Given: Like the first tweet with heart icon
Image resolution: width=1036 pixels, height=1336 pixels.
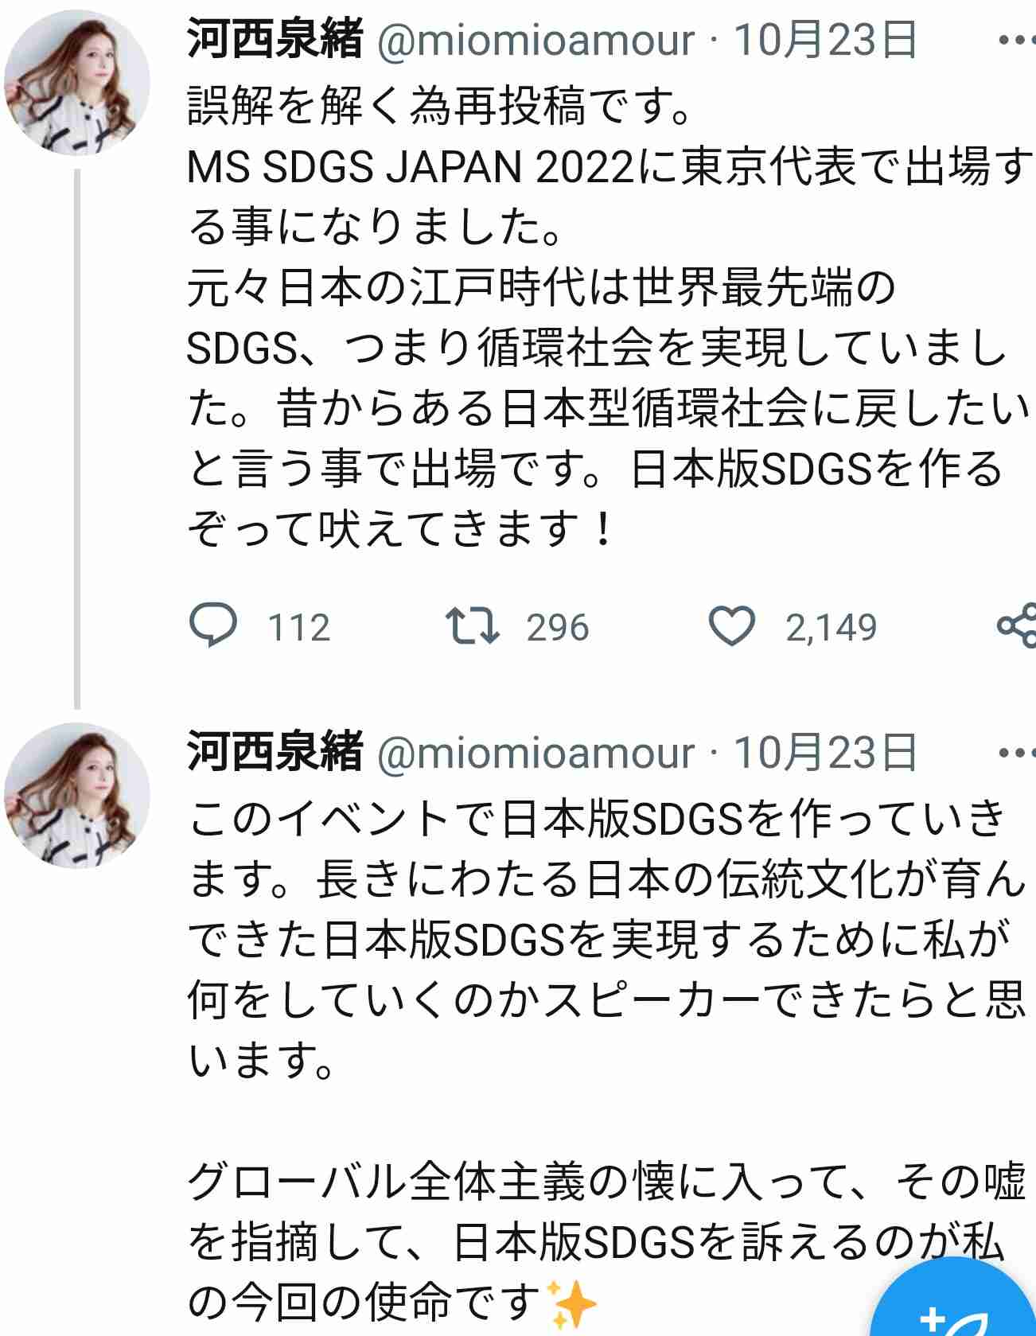Looking at the screenshot, I should point(731,626).
